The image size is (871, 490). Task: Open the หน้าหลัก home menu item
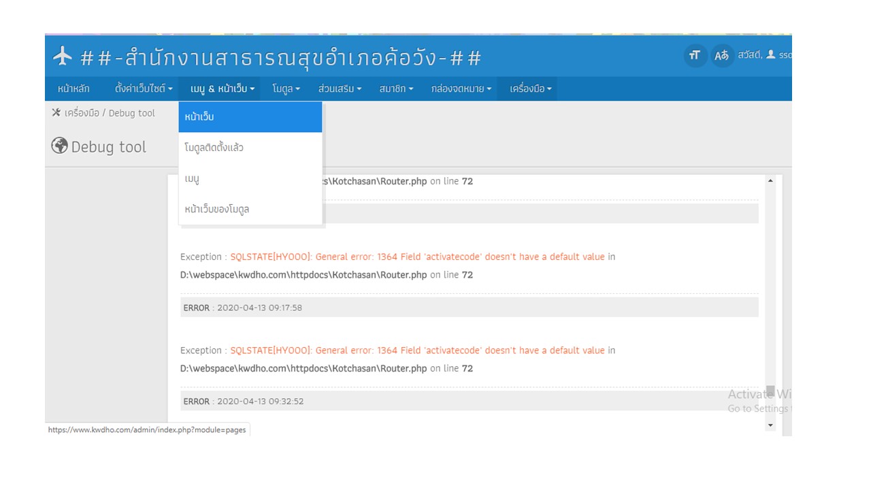tap(73, 88)
